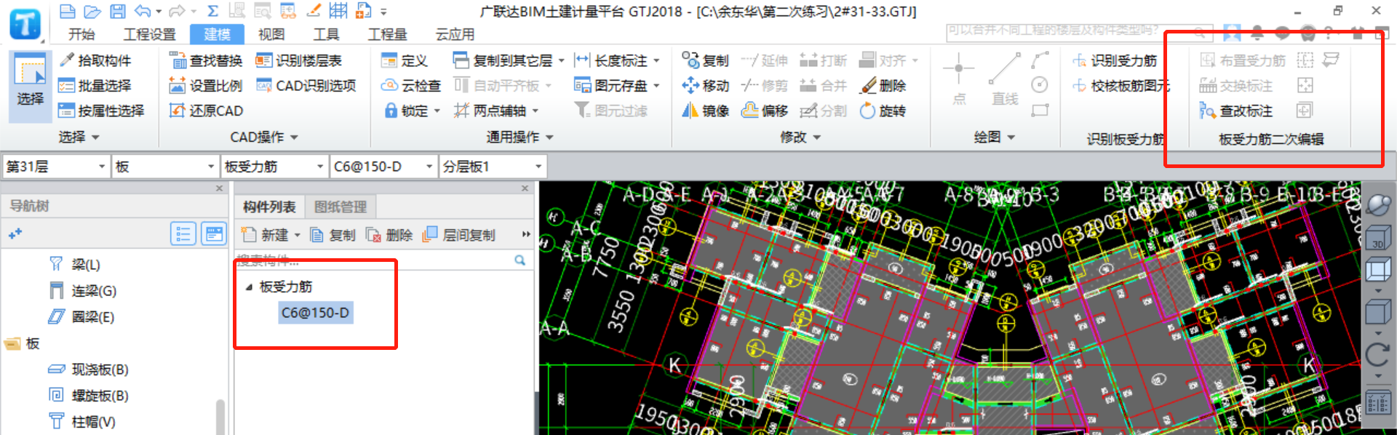Open the 视图 ribbon tab

pos(271,34)
